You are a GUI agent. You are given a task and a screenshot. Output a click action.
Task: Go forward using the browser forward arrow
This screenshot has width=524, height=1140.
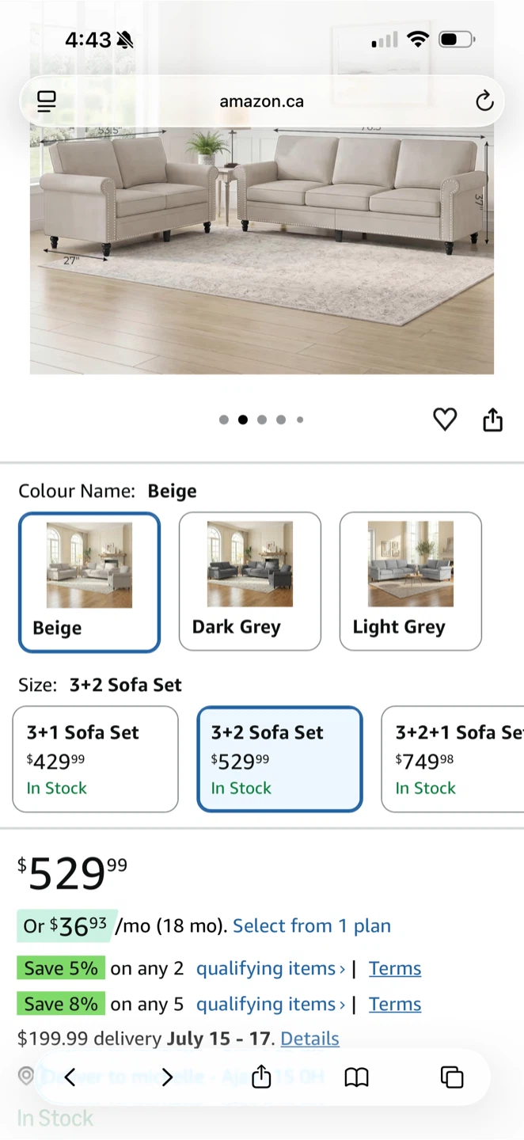[167, 1077]
